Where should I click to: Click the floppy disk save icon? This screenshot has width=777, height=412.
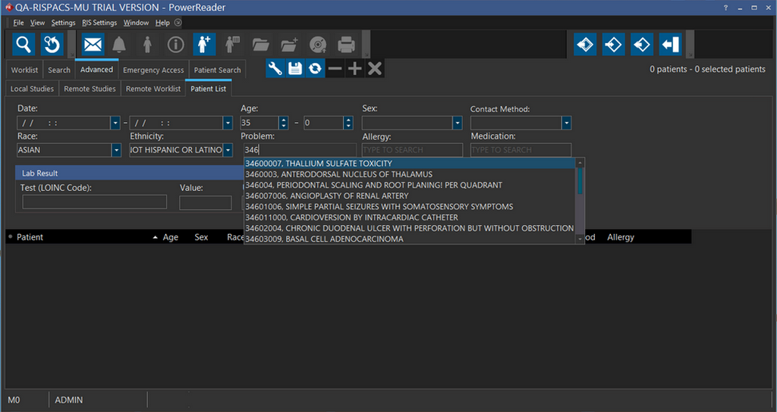tap(295, 69)
